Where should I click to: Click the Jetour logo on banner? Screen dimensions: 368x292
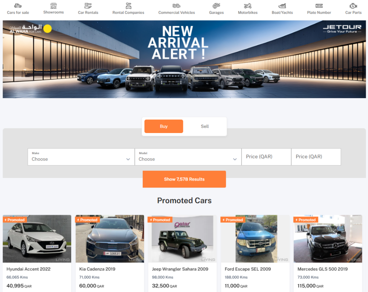(x=342, y=29)
